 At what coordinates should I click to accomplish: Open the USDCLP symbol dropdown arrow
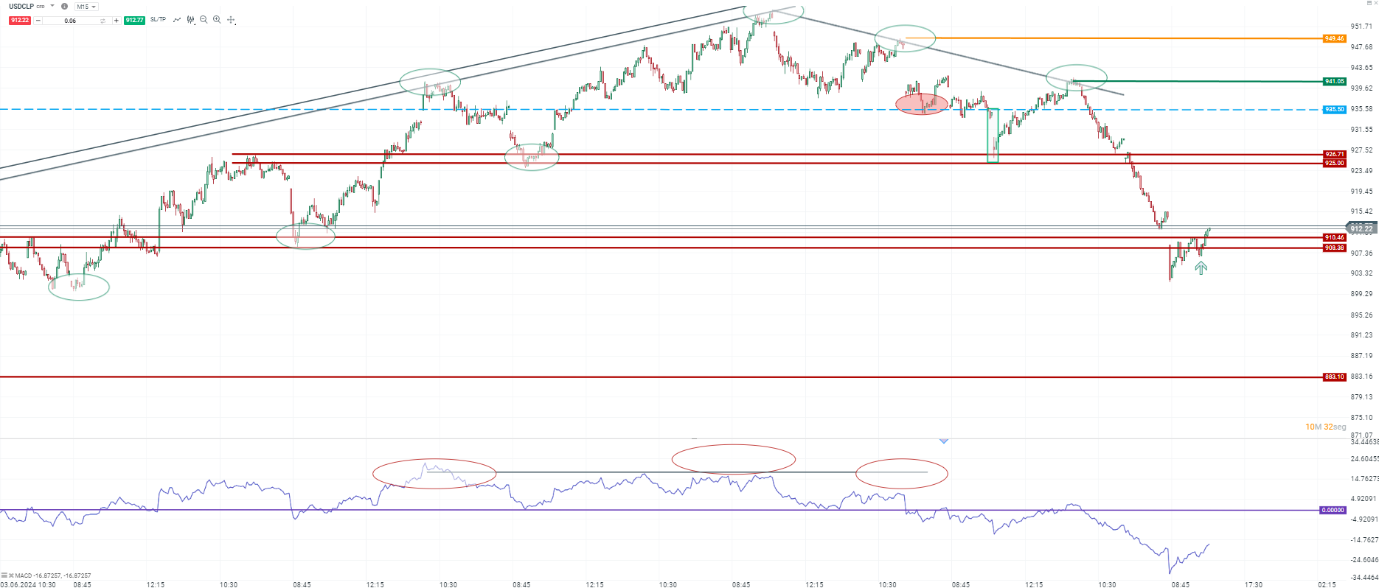52,6
